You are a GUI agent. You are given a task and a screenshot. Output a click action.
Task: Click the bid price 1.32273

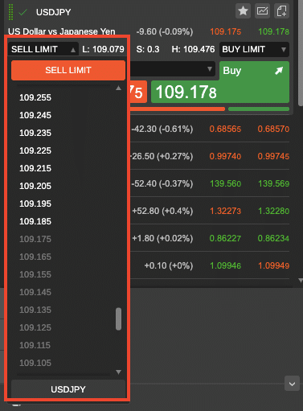225,211
